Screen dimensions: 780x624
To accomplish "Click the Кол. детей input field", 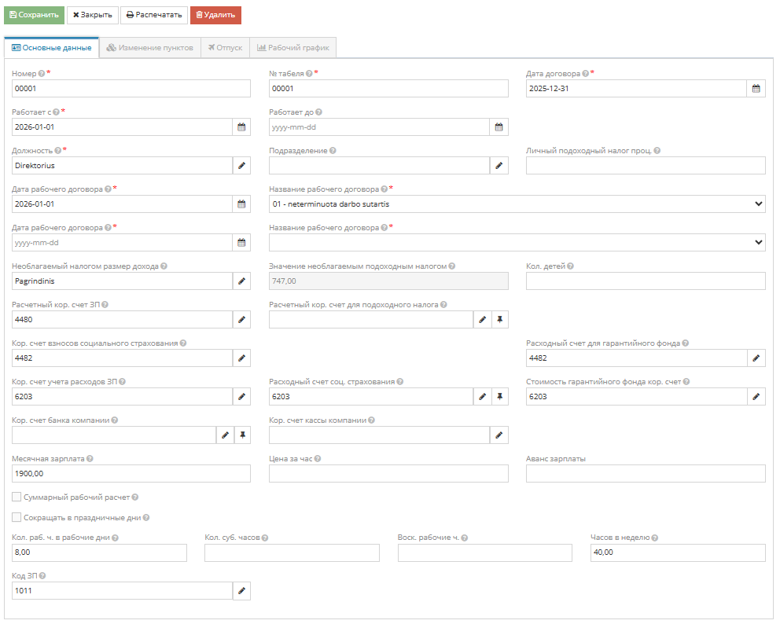I will (x=645, y=281).
